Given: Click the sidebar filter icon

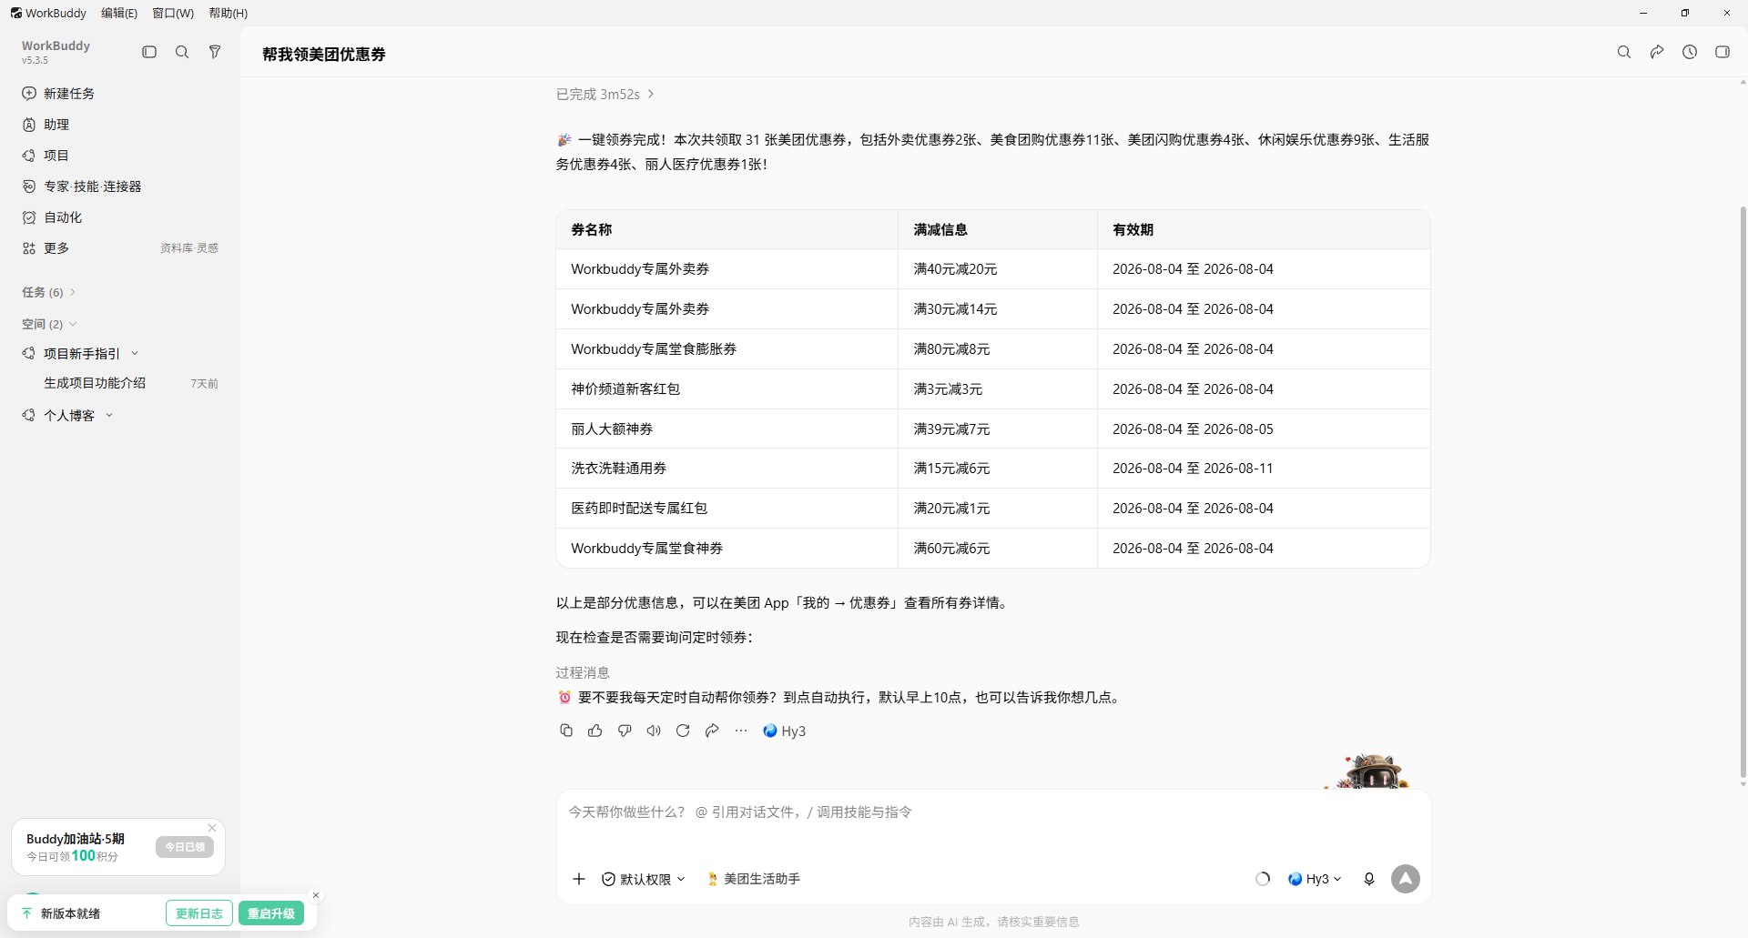Looking at the screenshot, I should [215, 52].
